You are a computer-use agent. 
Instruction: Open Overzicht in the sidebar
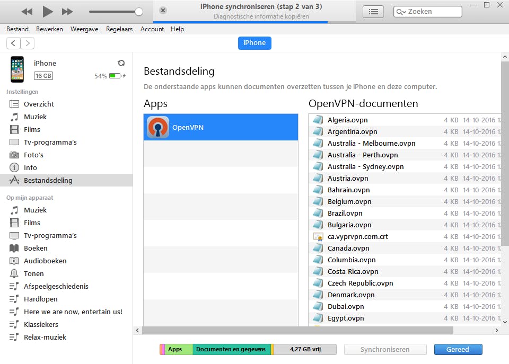tap(66, 104)
